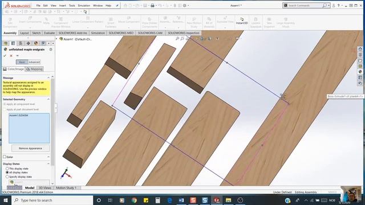This screenshot has width=365, height=205.
Task: Collapse the Selected Geometry section
Action: pos(48,99)
